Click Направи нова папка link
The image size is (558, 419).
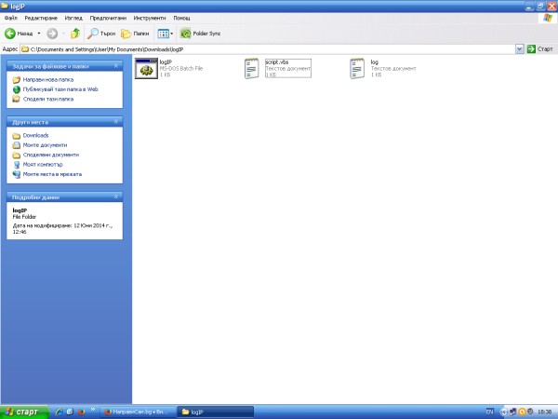(47, 80)
